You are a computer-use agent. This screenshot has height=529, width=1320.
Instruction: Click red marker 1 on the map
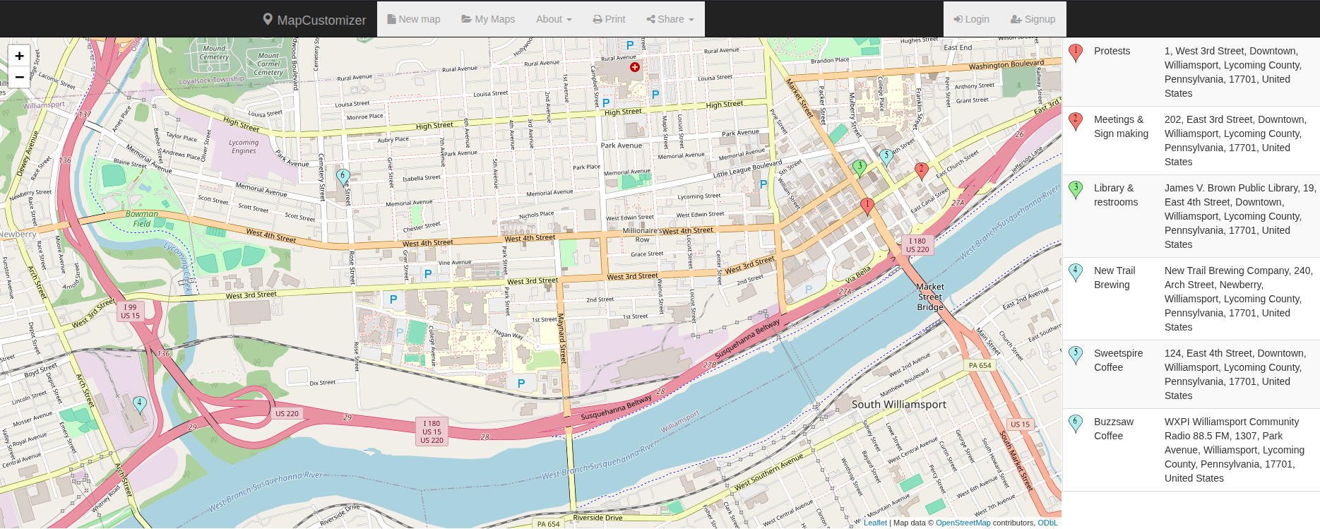point(867,206)
